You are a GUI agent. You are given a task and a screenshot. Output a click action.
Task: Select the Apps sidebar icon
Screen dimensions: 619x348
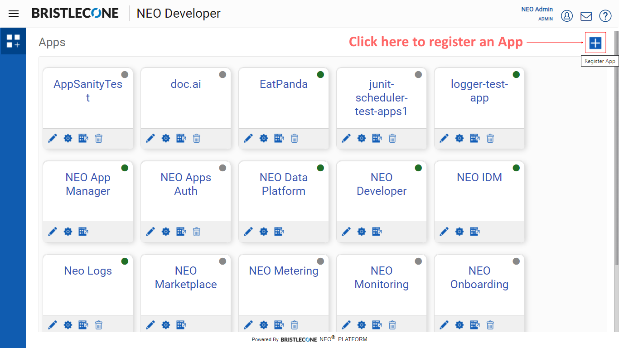pyautogui.click(x=13, y=41)
